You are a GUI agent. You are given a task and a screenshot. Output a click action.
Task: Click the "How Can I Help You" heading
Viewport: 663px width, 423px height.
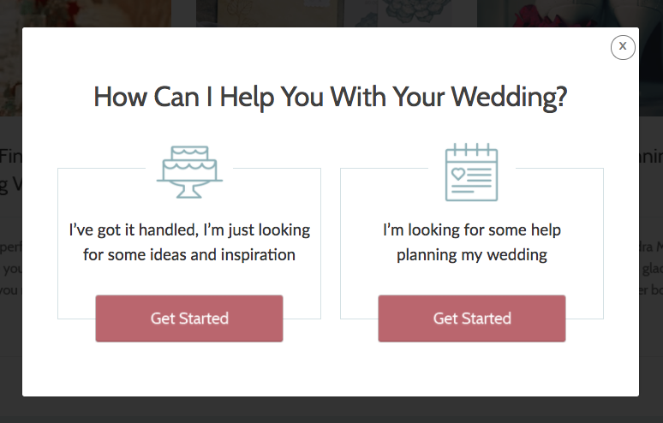coord(210,97)
